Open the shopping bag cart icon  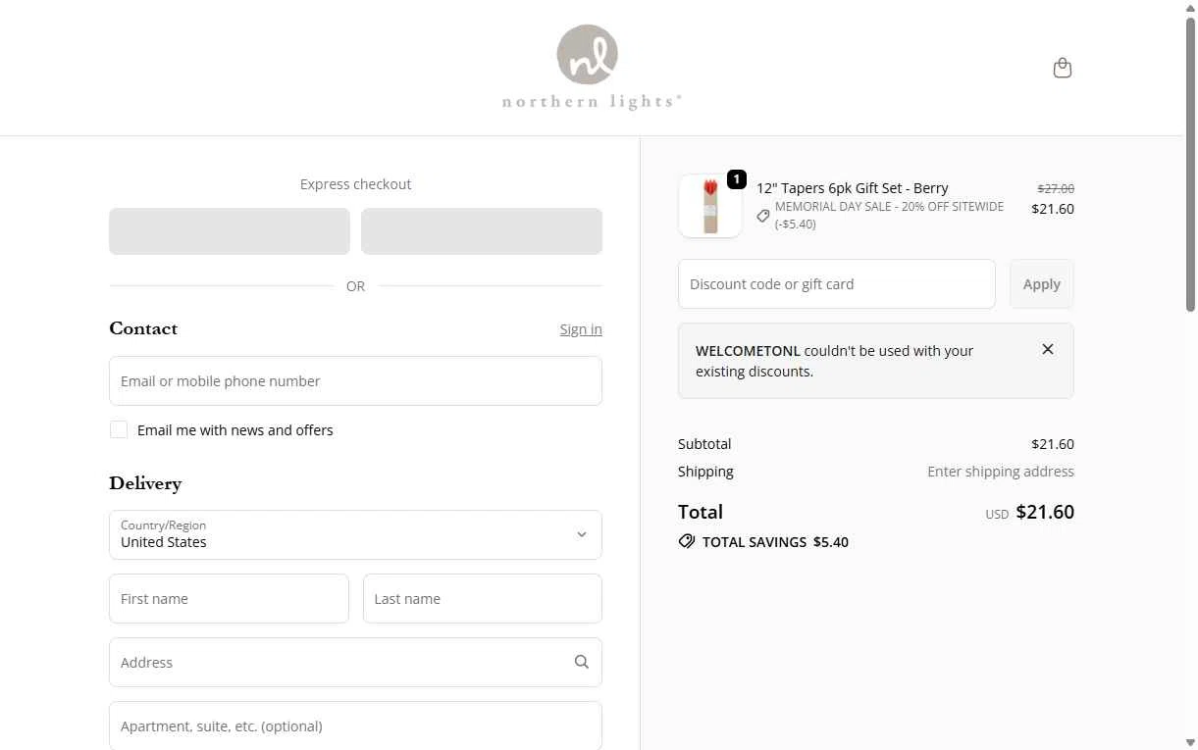point(1062,68)
